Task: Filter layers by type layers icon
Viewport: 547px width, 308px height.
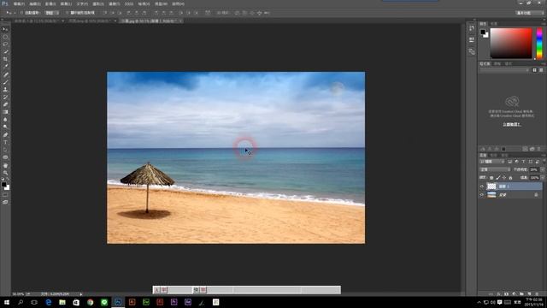Action: [x=523, y=162]
